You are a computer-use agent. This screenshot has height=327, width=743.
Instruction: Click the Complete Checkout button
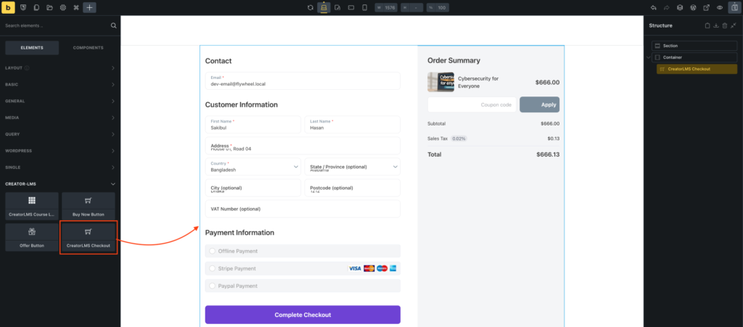coord(303,315)
